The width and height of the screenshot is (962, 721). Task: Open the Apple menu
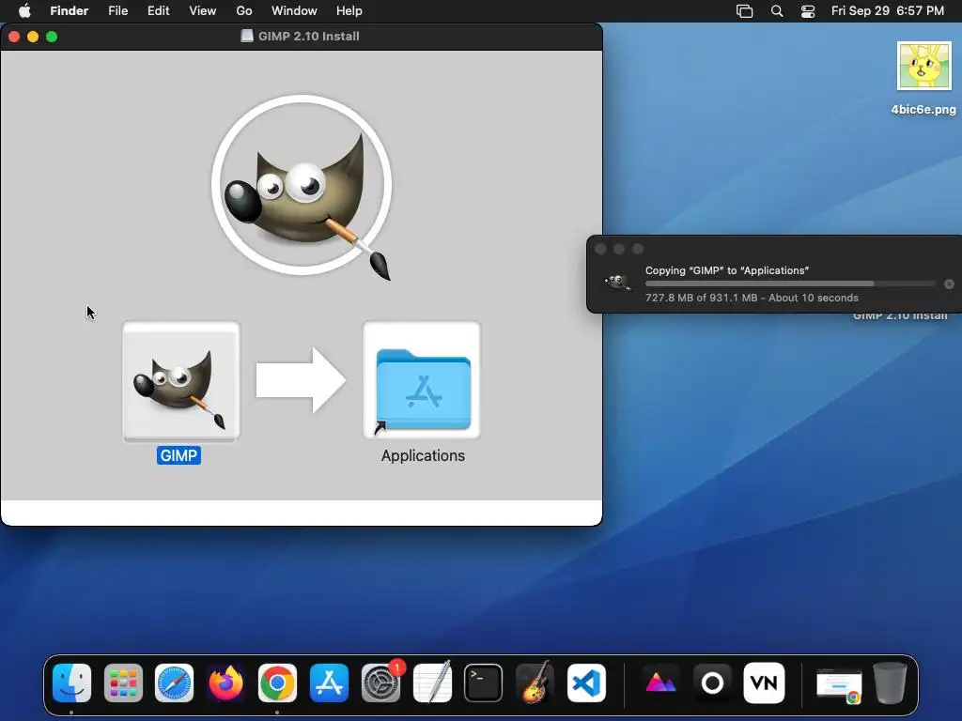(x=24, y=11)
